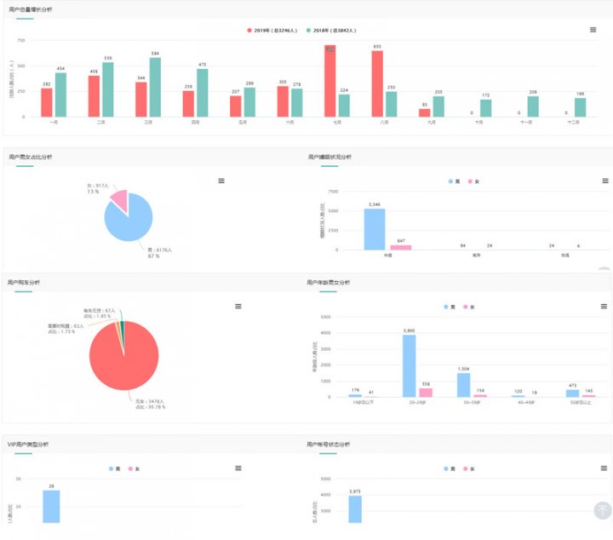The image size is (613, 540).
Task: Click the 用户婚姻状况分析 section title
Action: 329,157
